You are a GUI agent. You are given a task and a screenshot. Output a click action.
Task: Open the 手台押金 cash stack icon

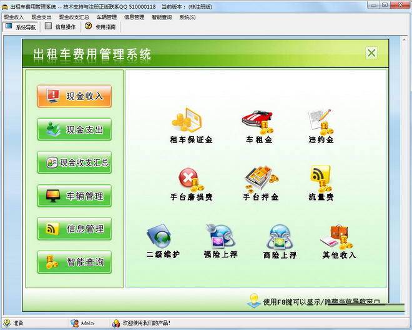[x=262, y=179]
